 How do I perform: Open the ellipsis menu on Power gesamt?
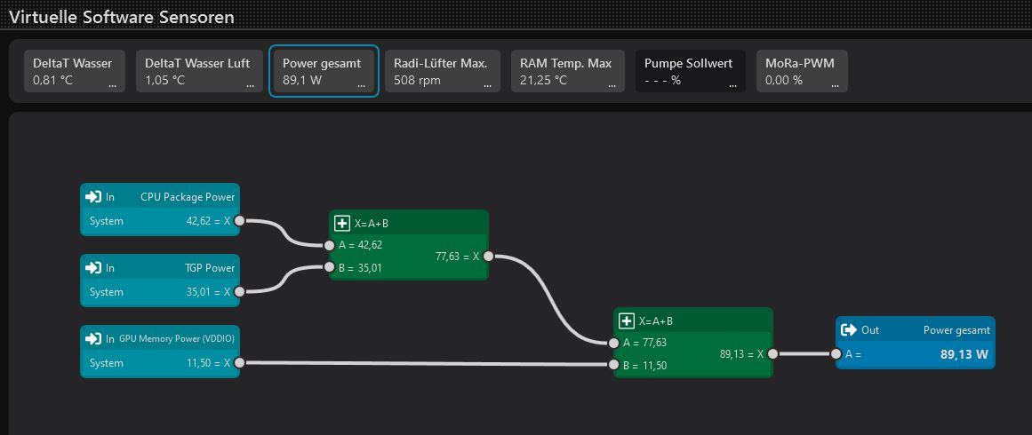pos(361,84)
